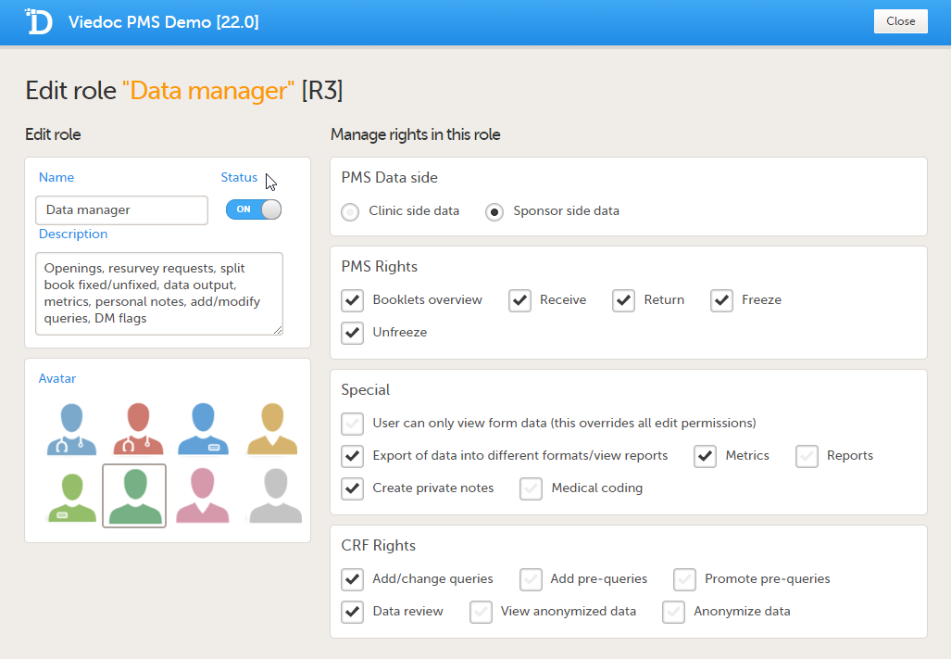
Task: Click the Viedoc logo icon
Action: [x=39, y=21]
